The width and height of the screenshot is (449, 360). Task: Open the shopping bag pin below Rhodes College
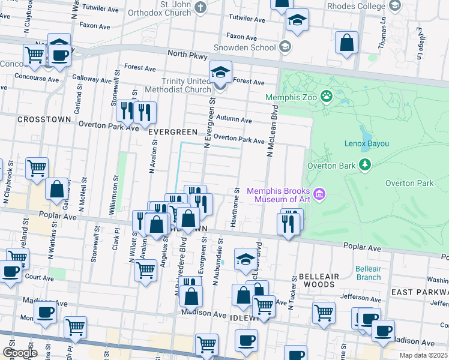pyautogui.click(x=346, y=44)
